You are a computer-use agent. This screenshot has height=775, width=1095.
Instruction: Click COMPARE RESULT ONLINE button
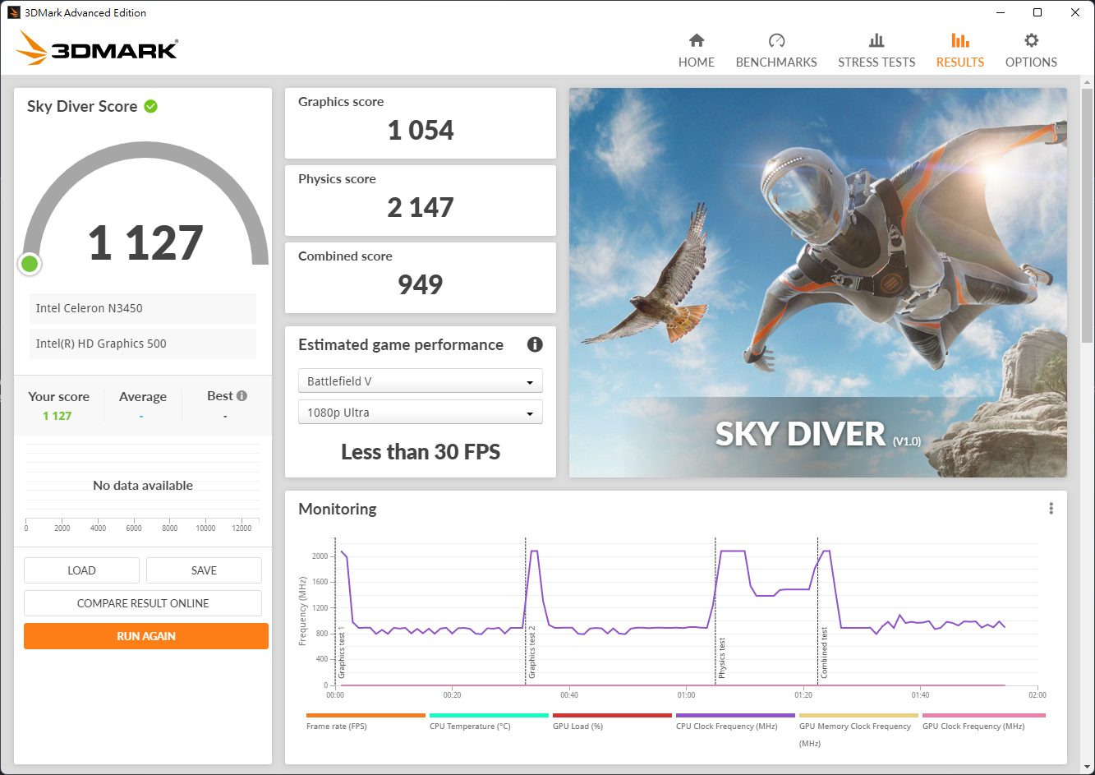143,603
